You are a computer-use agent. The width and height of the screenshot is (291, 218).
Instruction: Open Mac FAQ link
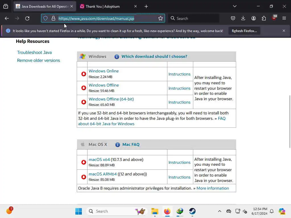(131, 144)
